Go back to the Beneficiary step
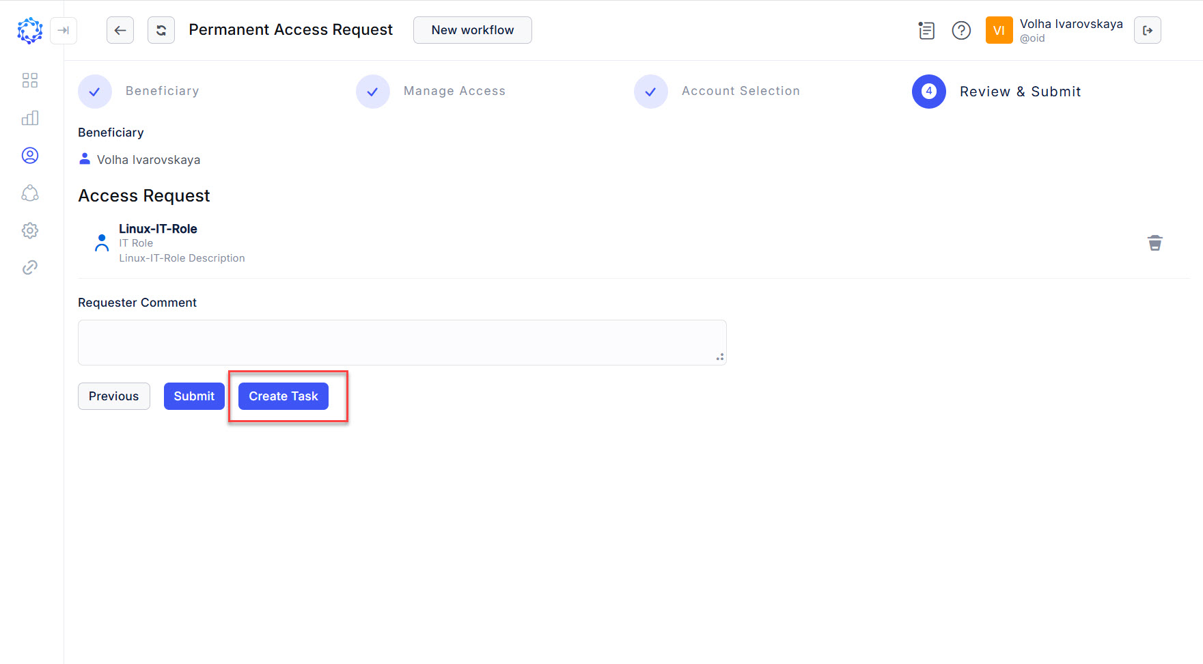This screenshot has width=1203, height=664. click(x=95, y=91)
